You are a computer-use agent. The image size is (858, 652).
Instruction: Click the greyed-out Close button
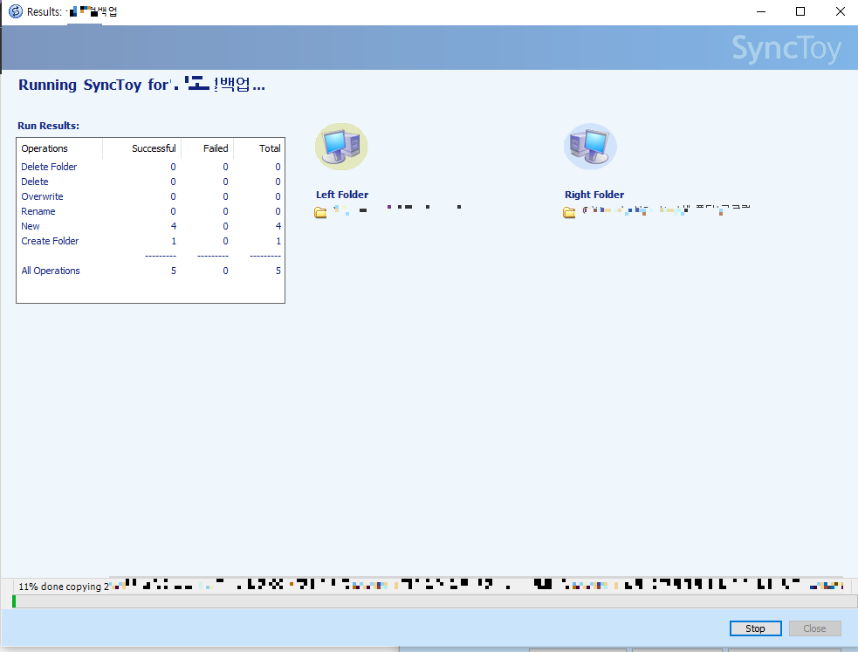tap(814, 628)
